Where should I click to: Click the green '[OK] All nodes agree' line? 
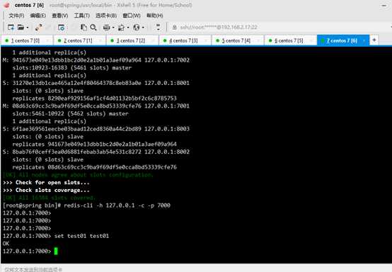[78, 175]
